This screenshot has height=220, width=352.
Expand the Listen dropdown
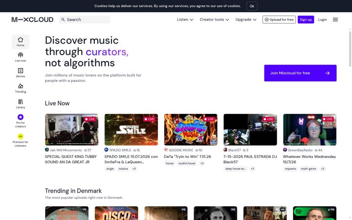[x=185, y=20]
